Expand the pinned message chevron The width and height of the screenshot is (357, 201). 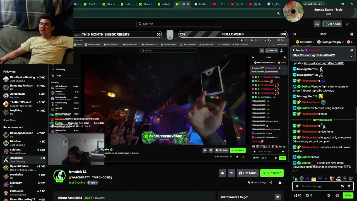[351, 56]
